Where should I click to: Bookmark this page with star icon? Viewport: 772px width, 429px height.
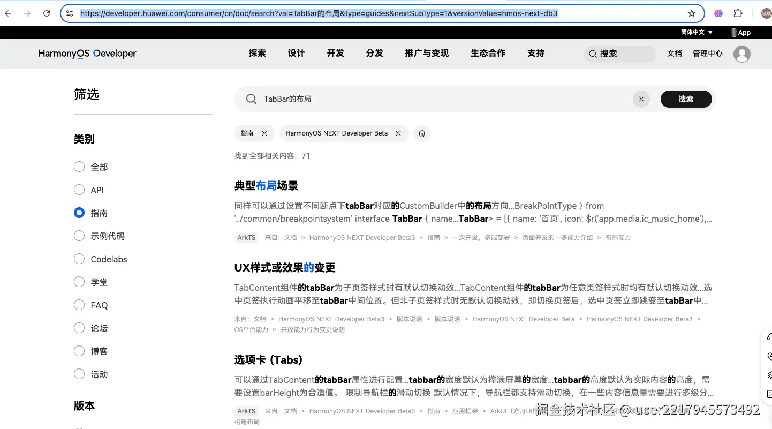click(692, 13)
